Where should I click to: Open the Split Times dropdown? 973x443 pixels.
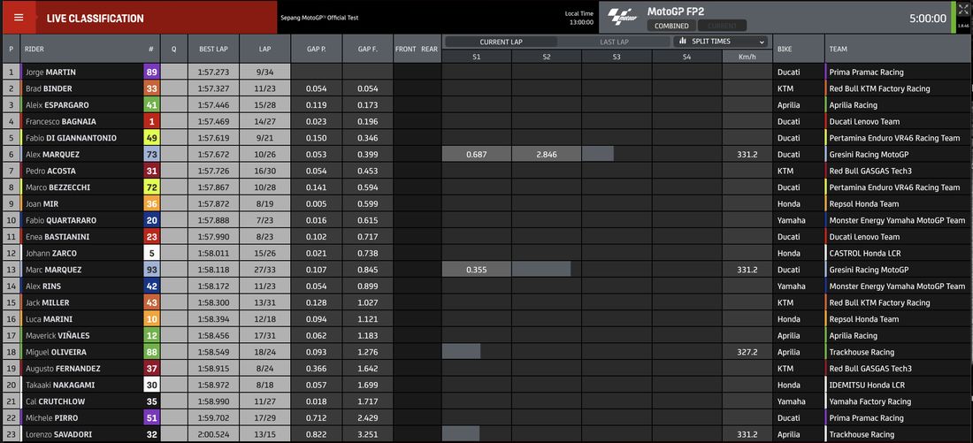click(721, 42)
